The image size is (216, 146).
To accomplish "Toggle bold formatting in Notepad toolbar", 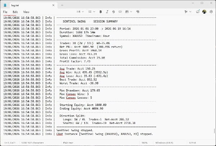I will click(100, 12).
